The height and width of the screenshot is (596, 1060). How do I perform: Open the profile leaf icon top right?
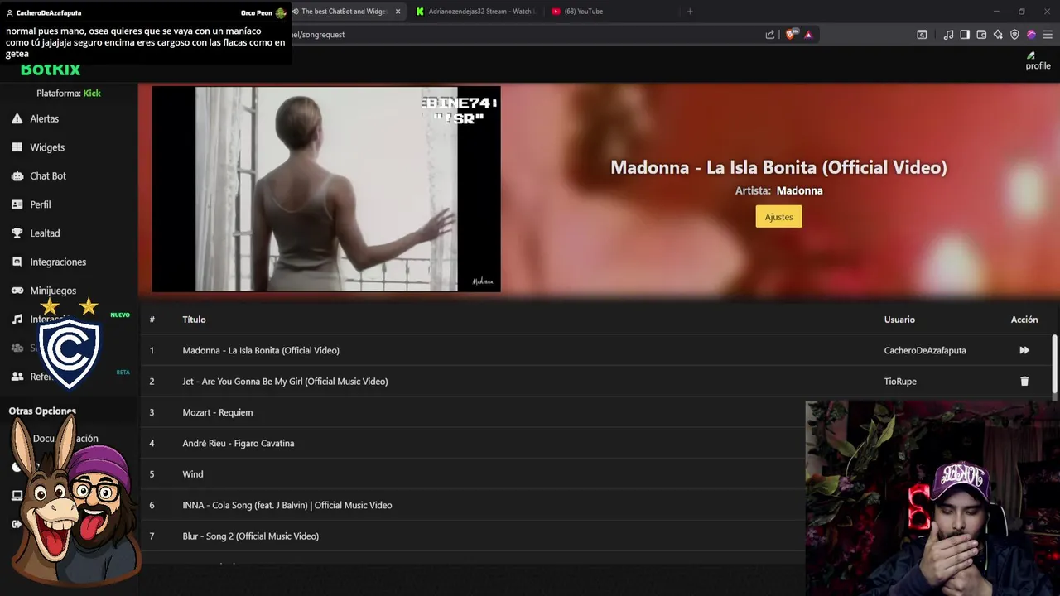1032,55
